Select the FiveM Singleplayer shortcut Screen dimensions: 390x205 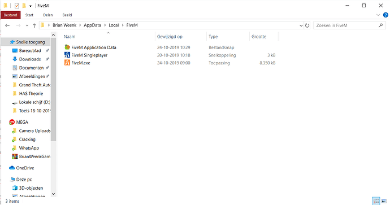point(89,55)
